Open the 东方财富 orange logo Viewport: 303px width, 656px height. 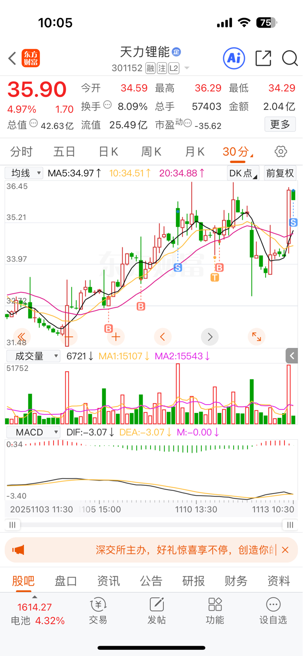click(31, 58)
